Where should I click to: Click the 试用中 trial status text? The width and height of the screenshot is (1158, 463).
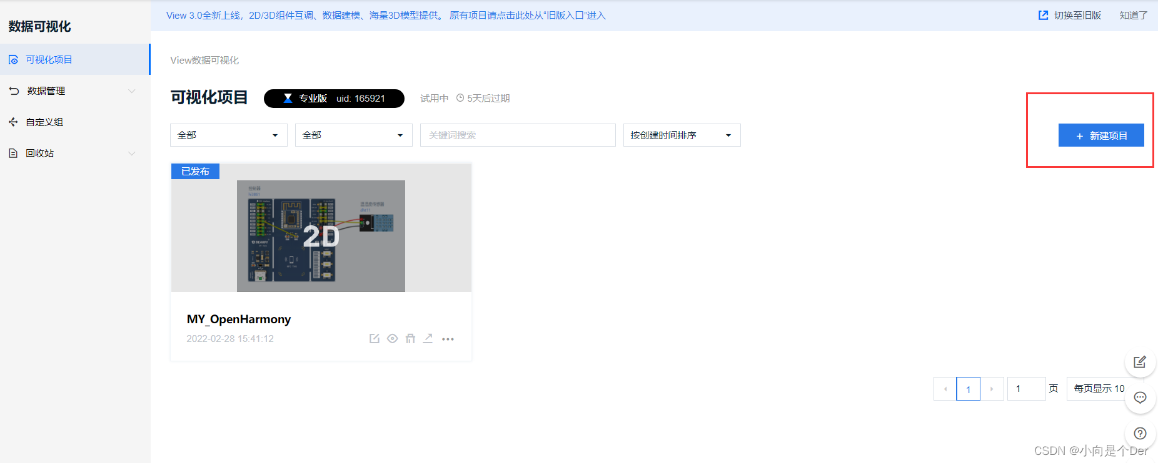click(x=434, y=98)
